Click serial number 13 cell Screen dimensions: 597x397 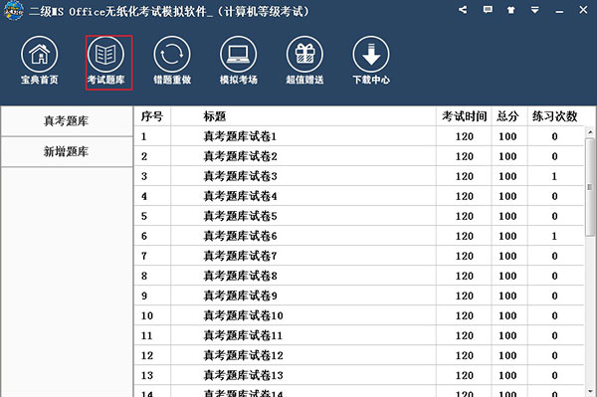click(147, 375)
